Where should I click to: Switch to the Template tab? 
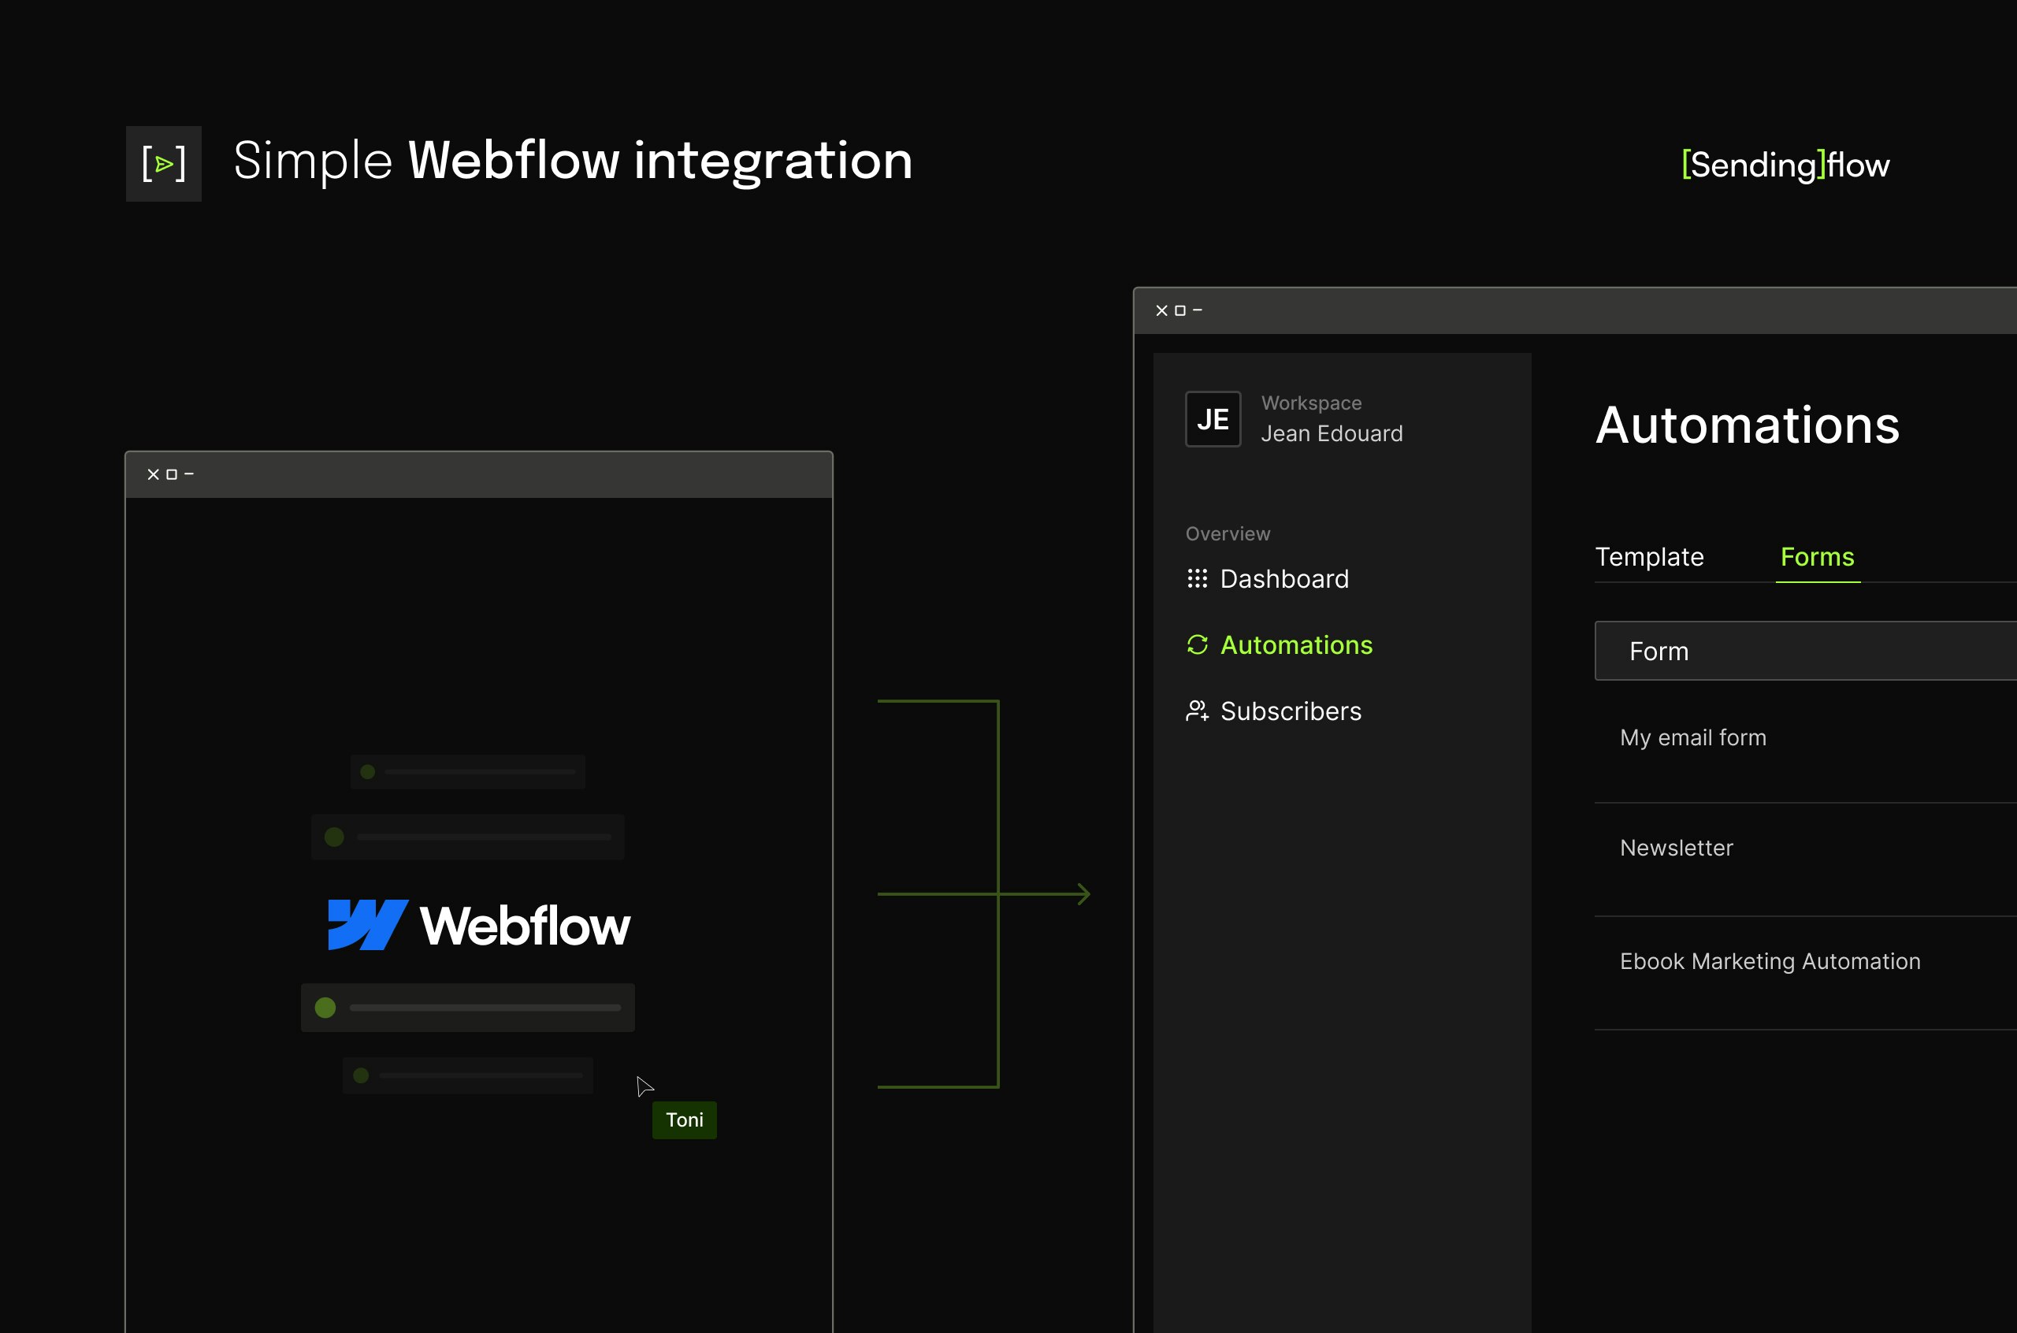pos(1649,557)
